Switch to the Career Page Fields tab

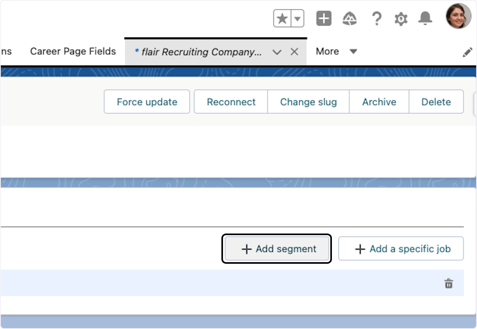click(x=73, y=51)
